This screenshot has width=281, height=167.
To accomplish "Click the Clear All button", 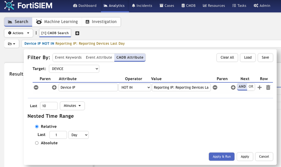I will (227, 57).
